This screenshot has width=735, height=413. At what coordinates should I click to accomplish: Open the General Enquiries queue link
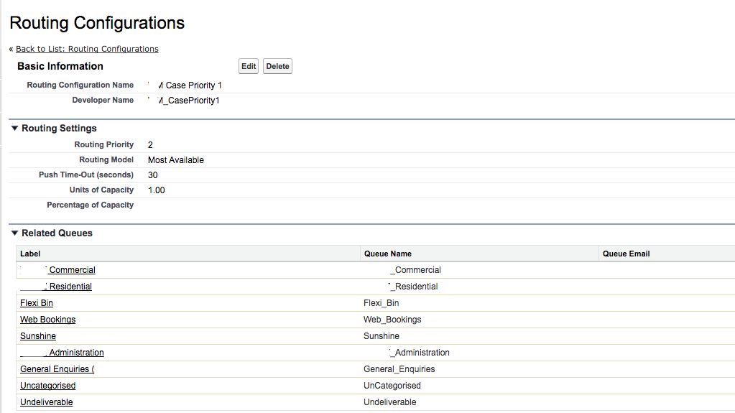pyautogui.click(x=57, y=369)
